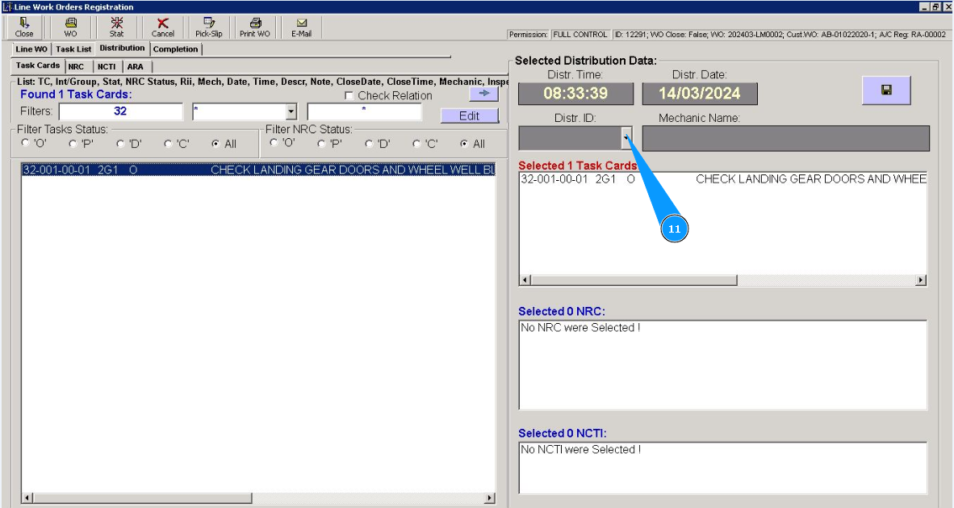
Task: Click the Distr. Time field 08:33:39
Action: (x=575, y=94)
